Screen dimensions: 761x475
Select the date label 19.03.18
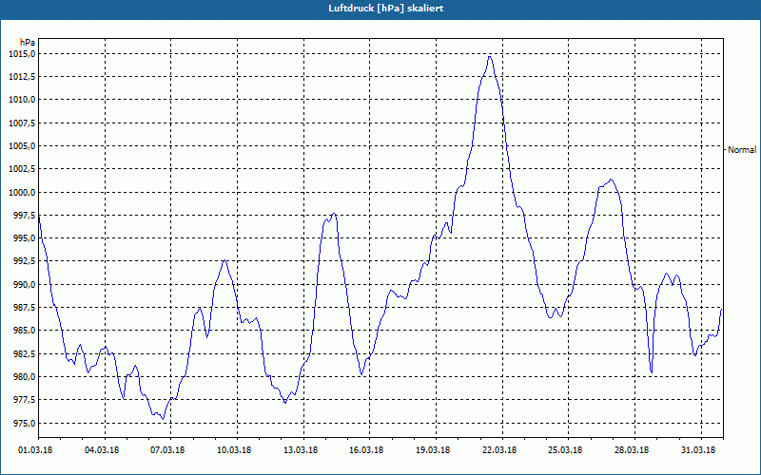click(434, 450)
